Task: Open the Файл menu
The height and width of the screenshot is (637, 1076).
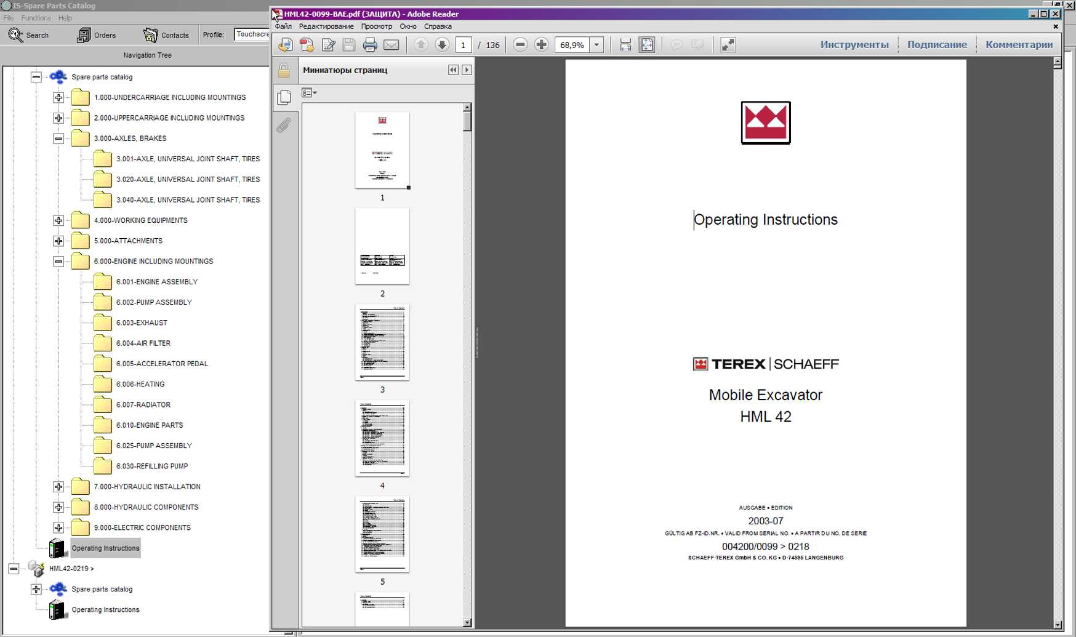Action: [x=283, y=26]
